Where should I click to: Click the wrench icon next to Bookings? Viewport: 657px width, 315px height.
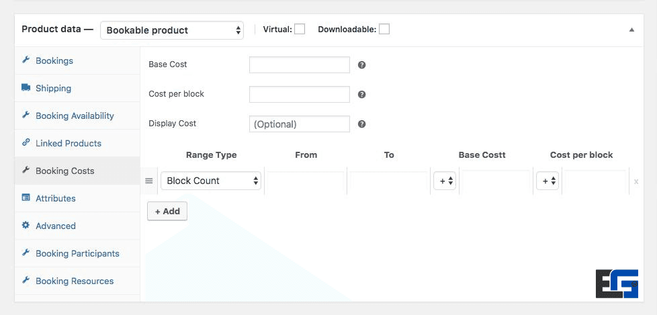click(26, 60)
